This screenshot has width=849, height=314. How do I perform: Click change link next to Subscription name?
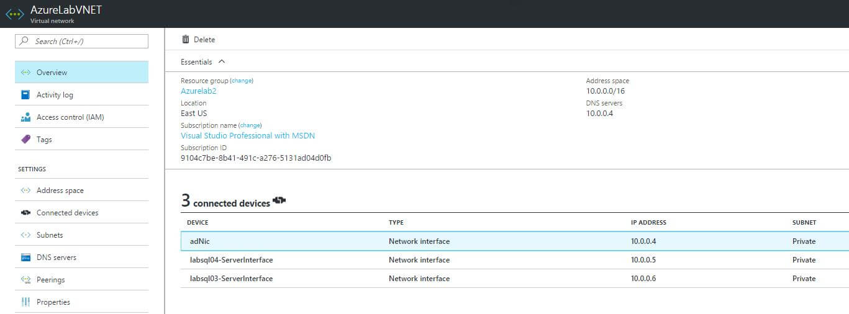251,125
